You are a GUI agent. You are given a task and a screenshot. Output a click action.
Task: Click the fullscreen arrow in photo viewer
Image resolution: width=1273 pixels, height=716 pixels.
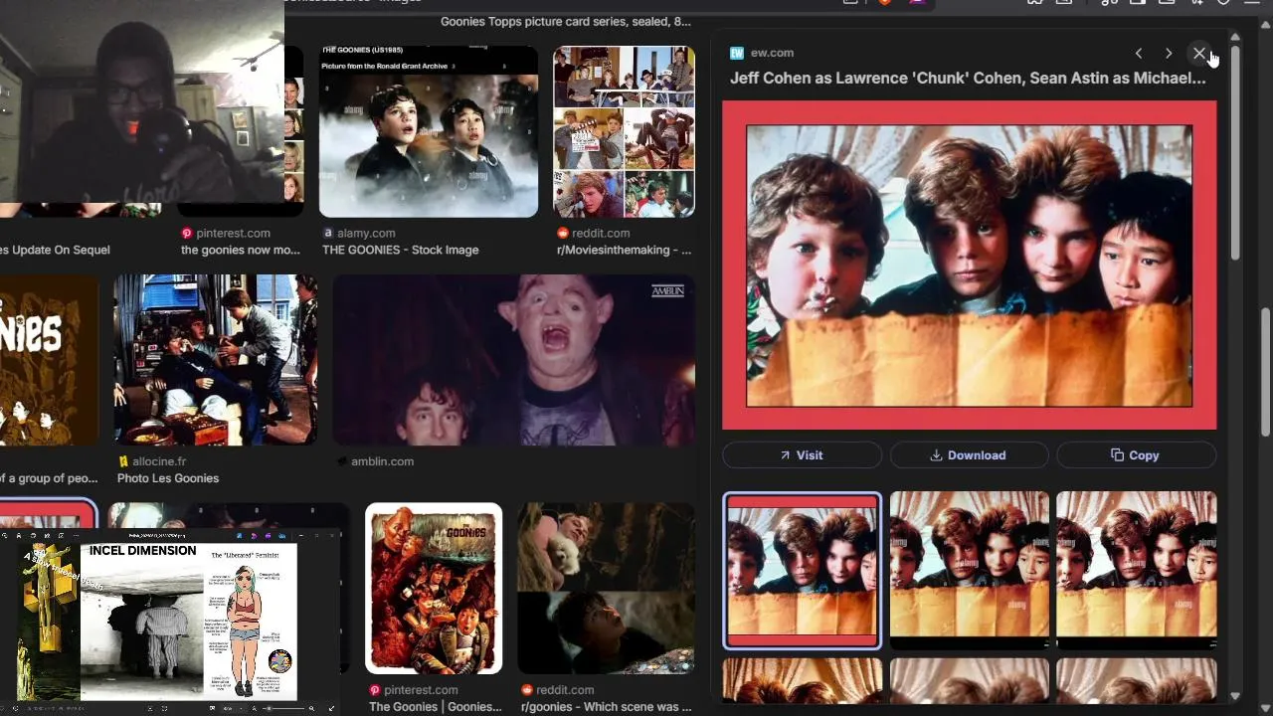pyautogui.click(x=331, y=708)
